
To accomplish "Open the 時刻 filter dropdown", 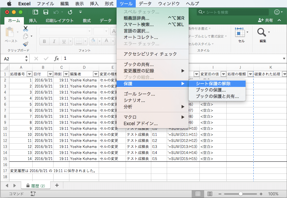I will pyautogui.click(x=66, y=74).
